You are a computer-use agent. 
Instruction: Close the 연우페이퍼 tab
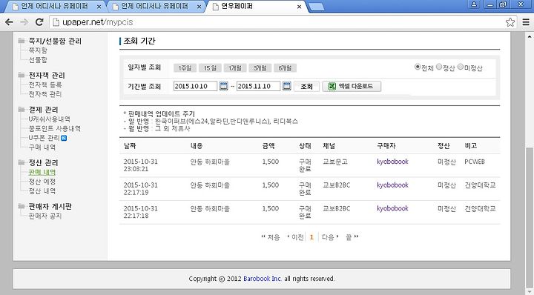click(x=299, y=7)
